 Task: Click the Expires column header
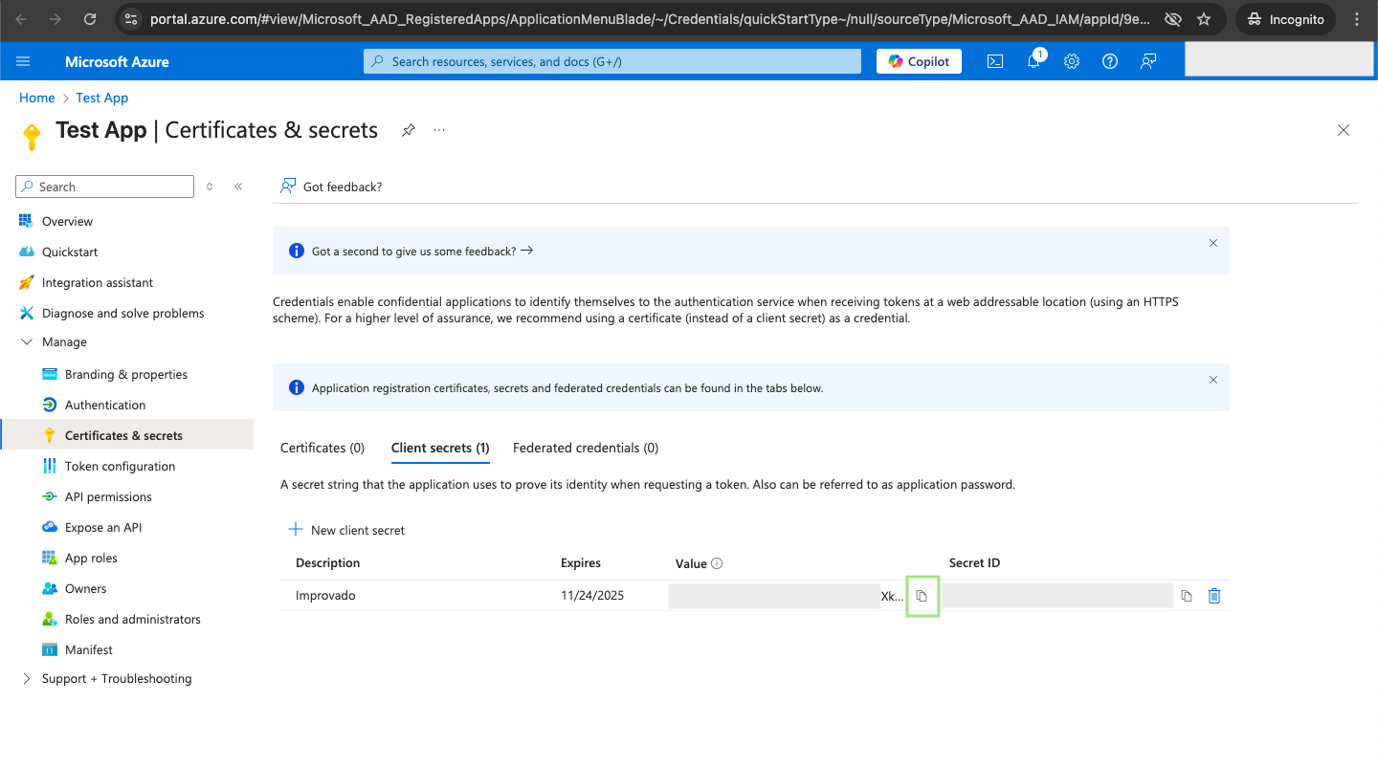click(581, 562)
